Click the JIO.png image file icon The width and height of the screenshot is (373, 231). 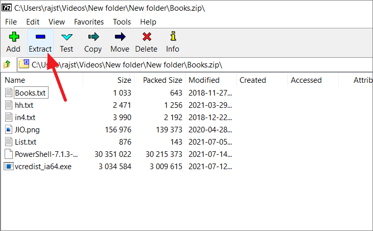pos(9,130)
